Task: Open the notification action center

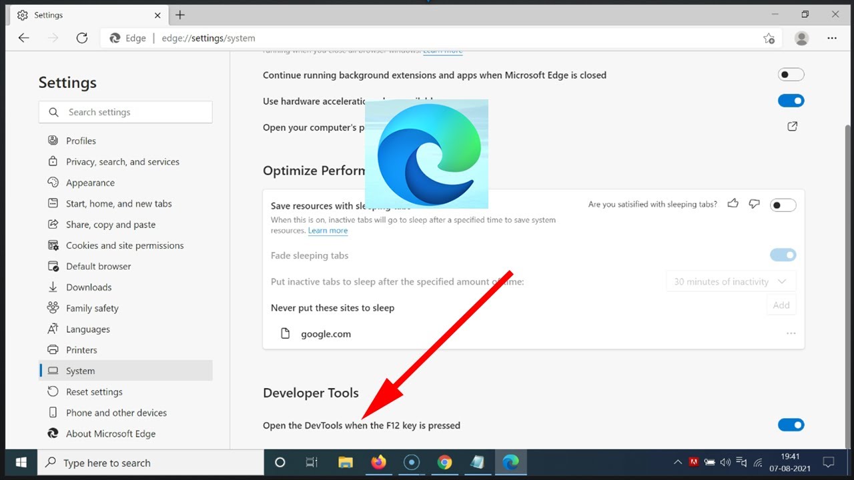Action: (829, 462)
